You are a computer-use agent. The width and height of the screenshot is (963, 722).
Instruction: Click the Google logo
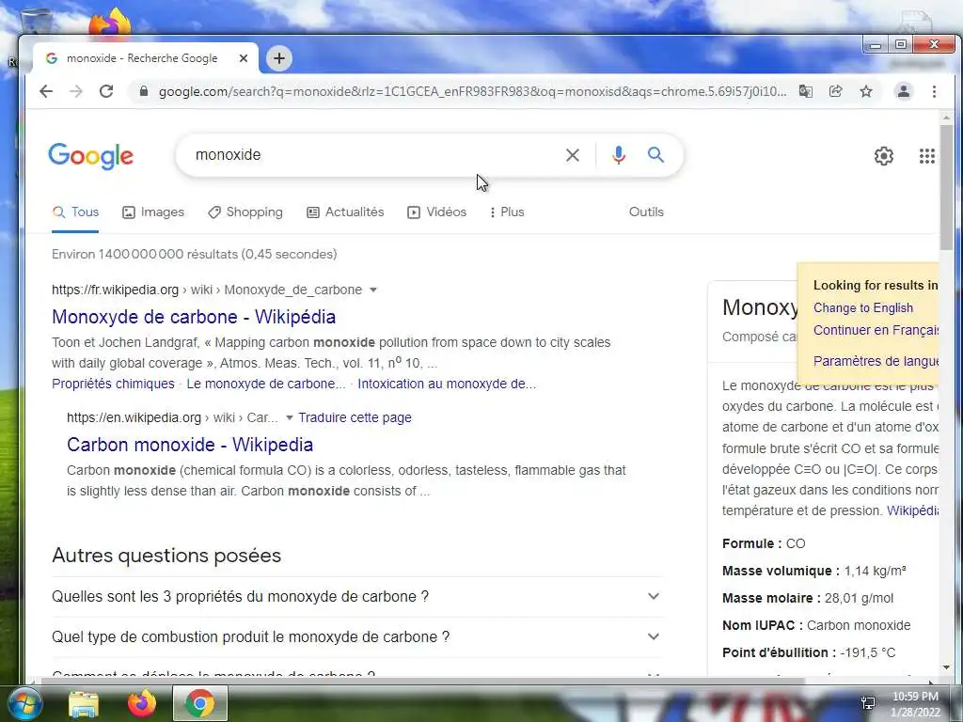click(x=90, y=156)
